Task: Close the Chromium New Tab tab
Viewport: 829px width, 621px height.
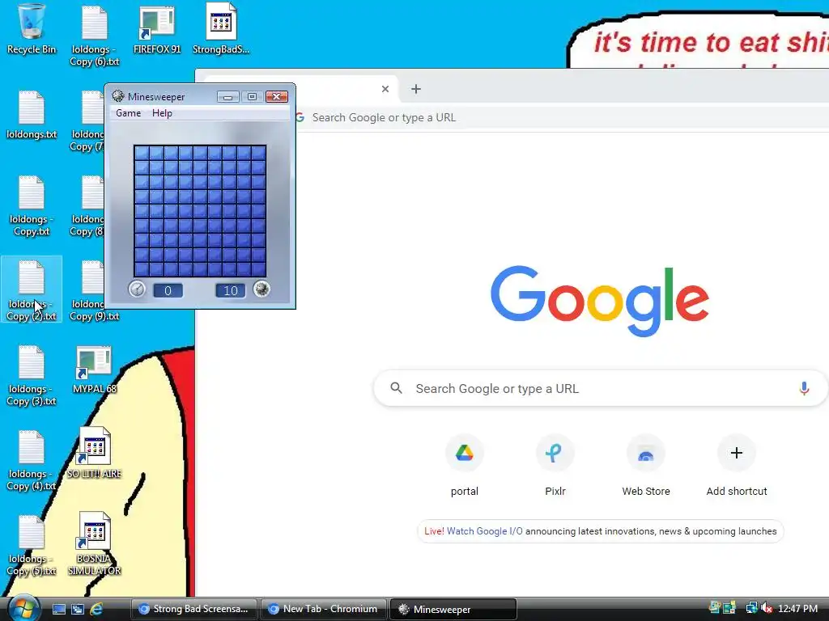Action: coord(385,89)
